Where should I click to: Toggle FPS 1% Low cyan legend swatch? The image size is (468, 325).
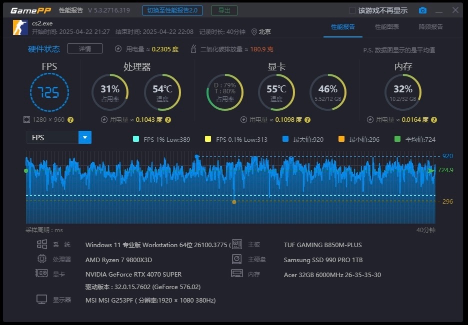point(136,139)
